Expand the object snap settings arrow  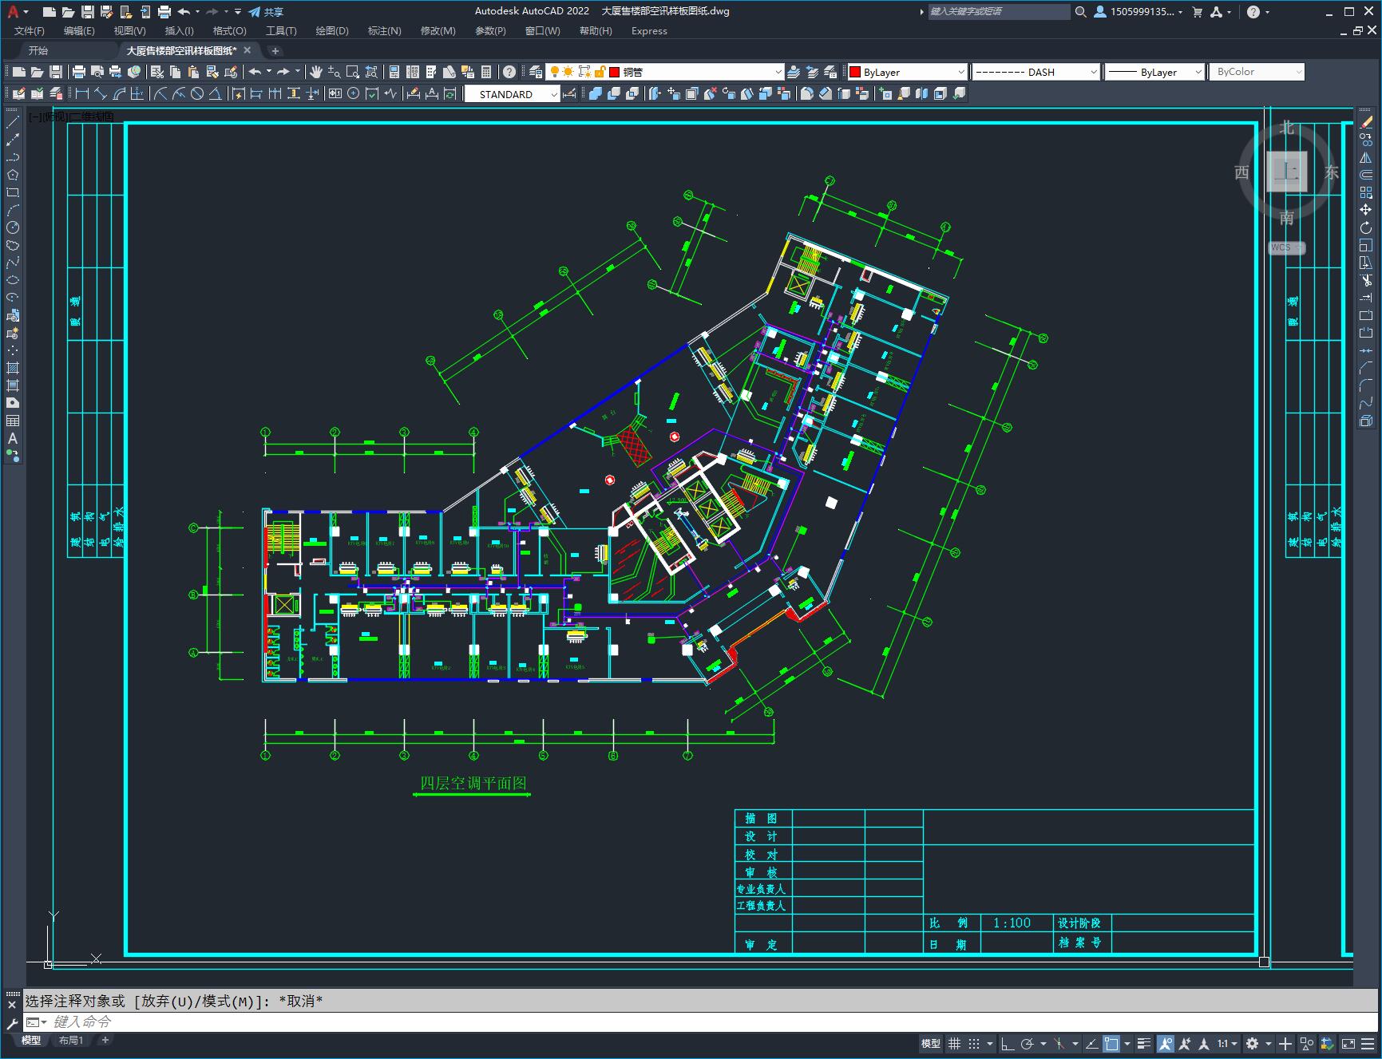pyautogui.click(x=1127, y=1044)
